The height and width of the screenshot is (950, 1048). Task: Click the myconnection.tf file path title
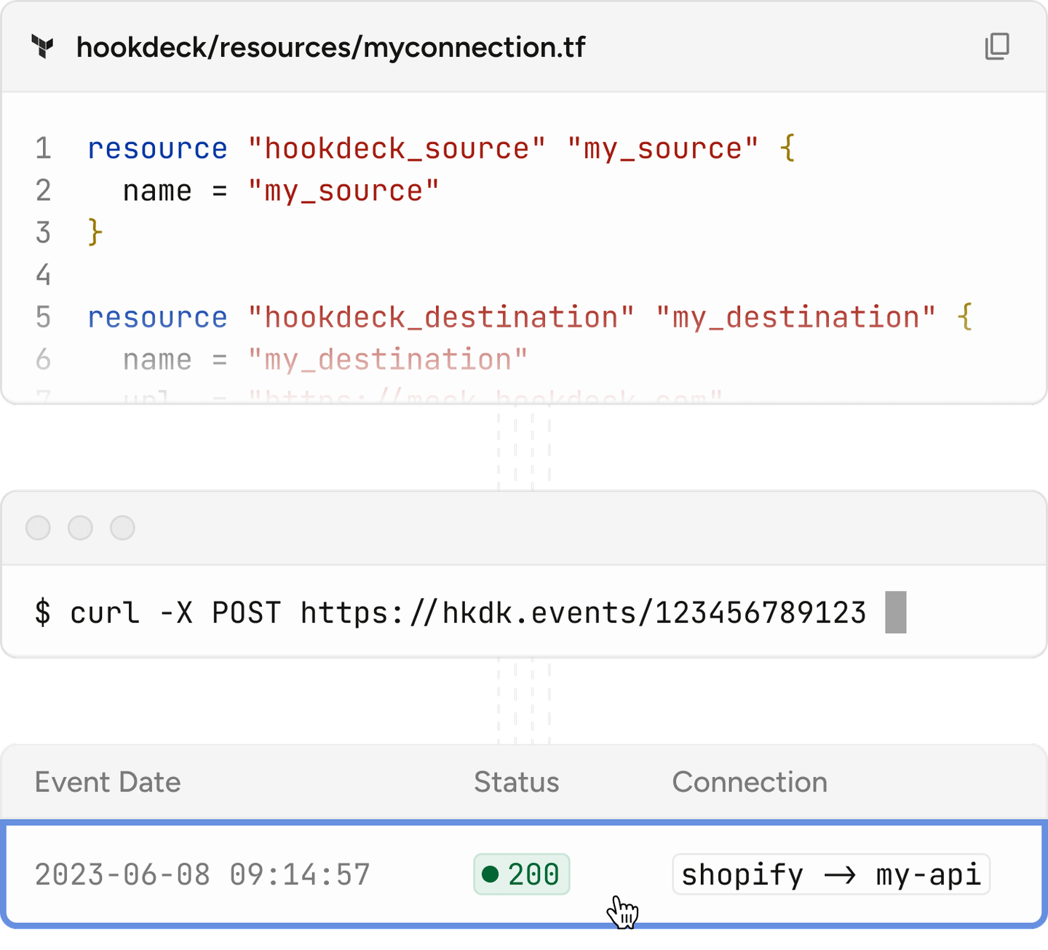pyautogui.click(x=330, y=47)
